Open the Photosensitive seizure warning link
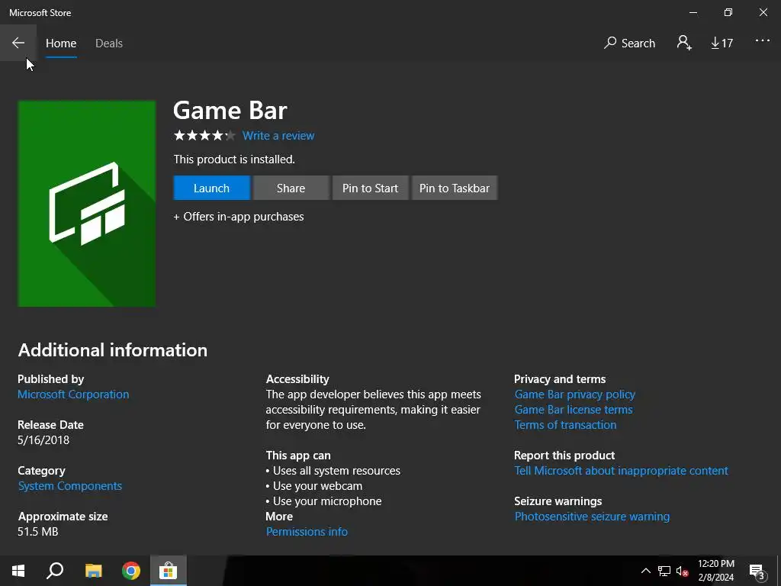Screen dimensions: 781x586 pos(592,517)
